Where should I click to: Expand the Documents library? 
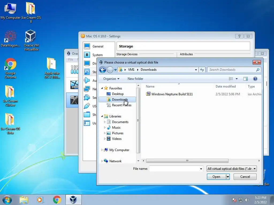point(105,122)
